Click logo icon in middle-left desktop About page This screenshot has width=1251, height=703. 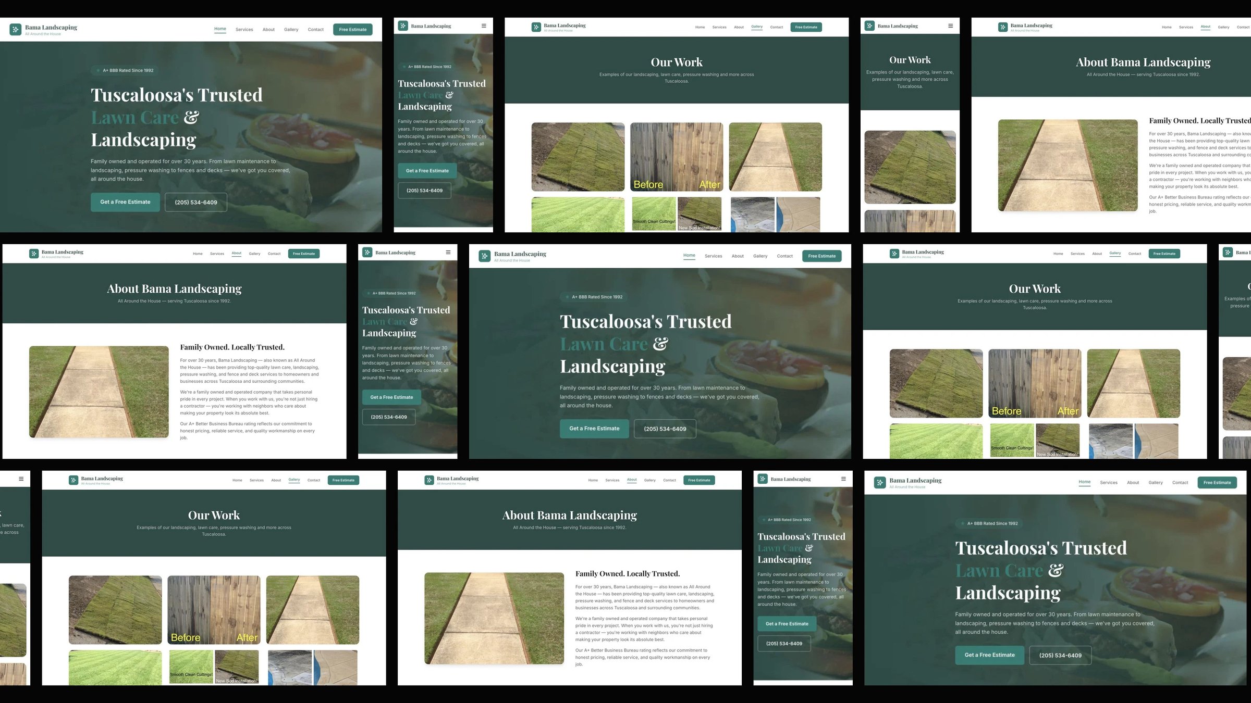[34, 254]
